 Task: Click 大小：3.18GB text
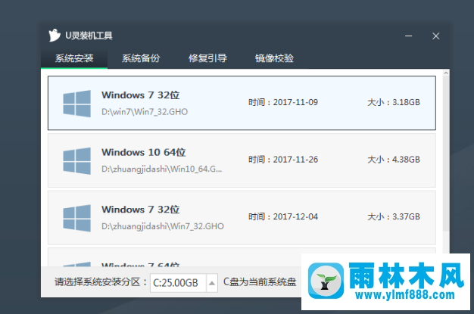coord(394,102)
